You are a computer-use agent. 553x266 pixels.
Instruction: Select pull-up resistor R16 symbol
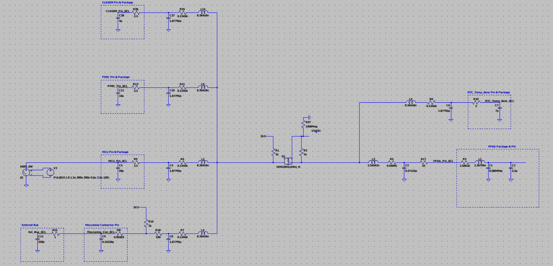pos(146,223)
